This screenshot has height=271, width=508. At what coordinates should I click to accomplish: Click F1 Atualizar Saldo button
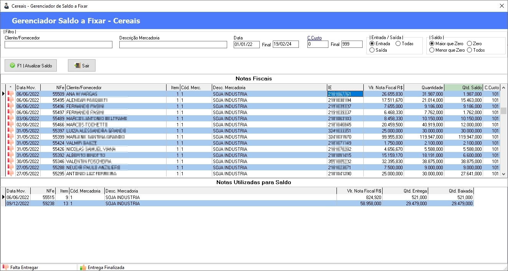pyautogui.click(x=31, y=65)
